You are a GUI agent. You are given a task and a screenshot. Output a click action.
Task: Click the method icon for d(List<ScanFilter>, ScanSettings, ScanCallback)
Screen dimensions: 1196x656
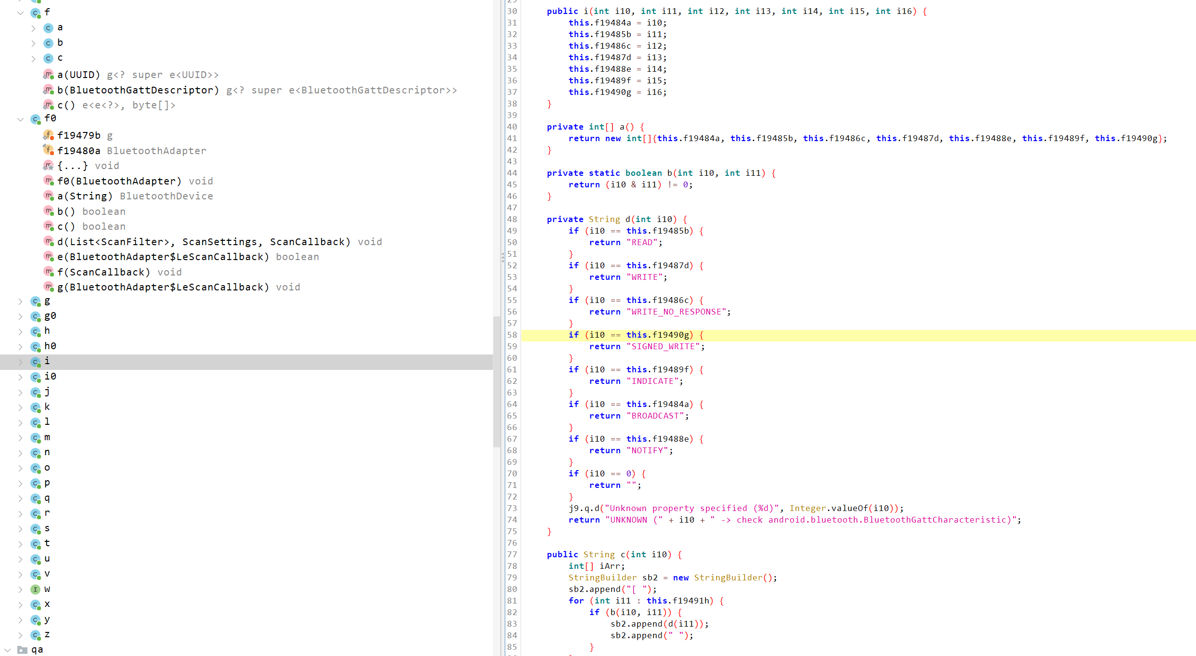pos(49,241)
